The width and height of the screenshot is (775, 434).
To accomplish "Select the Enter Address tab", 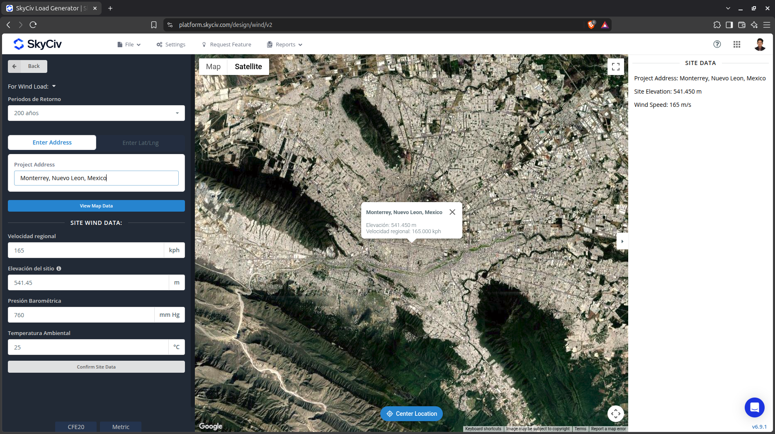I will click(x=52, y=142).
